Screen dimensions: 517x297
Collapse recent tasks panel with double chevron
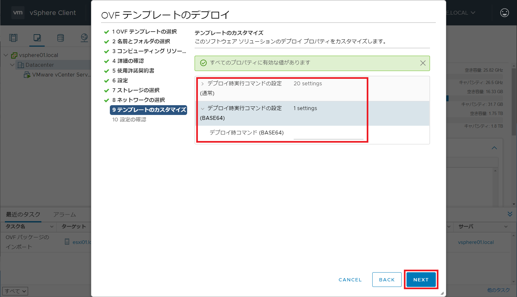[x=510, y=214]
